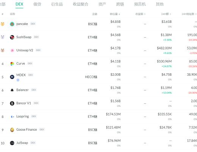Click the $4.56B locked value
The width and height of the screenshot is (197, 152).
click(x=116, y=35)
